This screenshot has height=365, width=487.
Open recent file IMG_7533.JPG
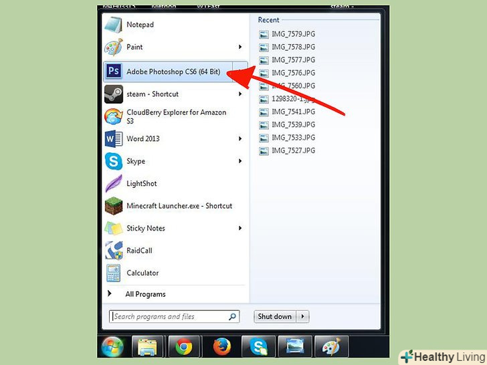click(287, 138)
